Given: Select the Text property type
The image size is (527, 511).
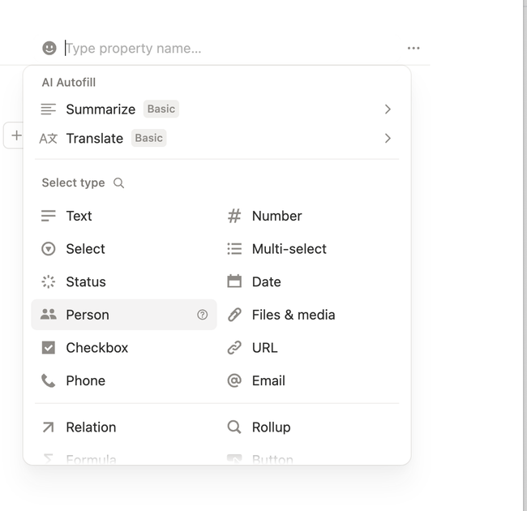Looking at the screenshot, I should [124, 216].
